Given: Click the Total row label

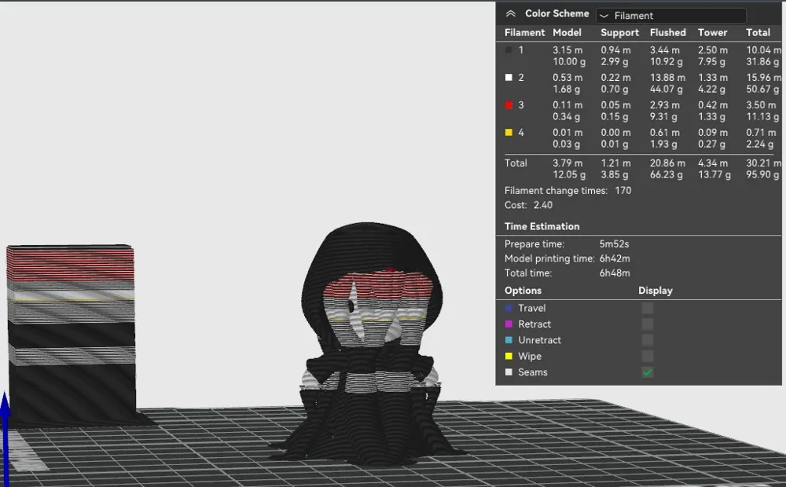Looking at the screenshot, I should tap(516, 163).
